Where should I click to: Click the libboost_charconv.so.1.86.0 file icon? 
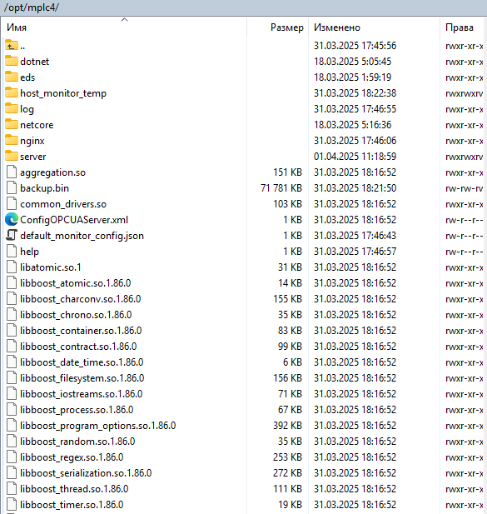tap(12, 298)
